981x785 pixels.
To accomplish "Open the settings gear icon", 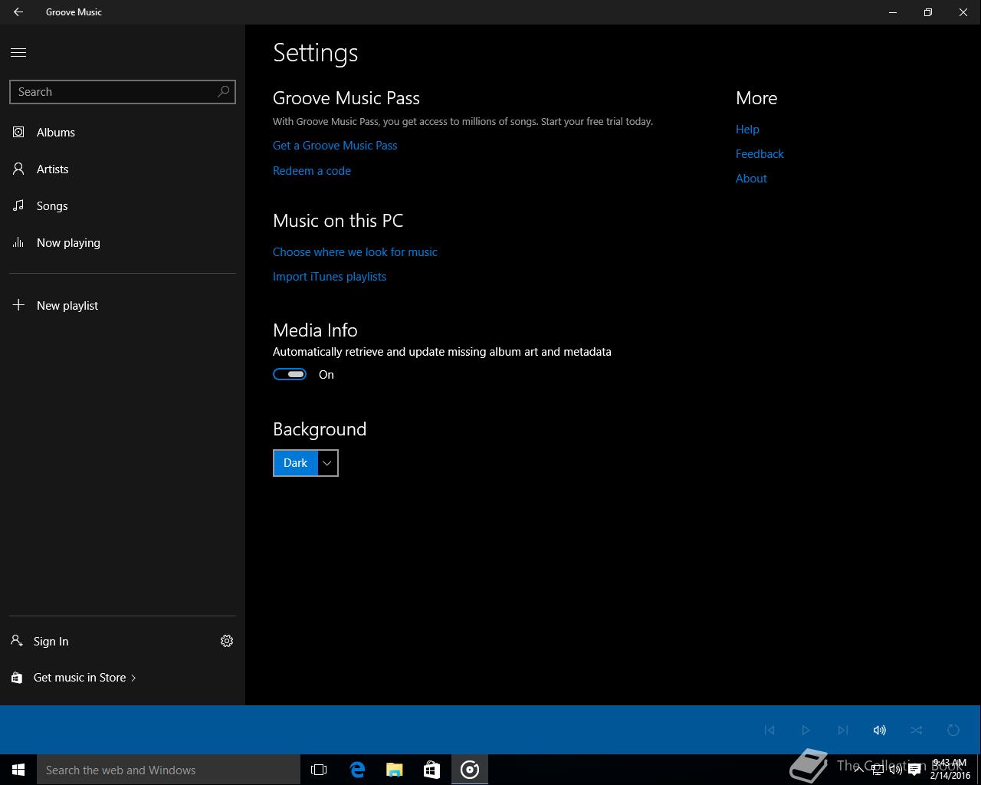I will [227, 641].
